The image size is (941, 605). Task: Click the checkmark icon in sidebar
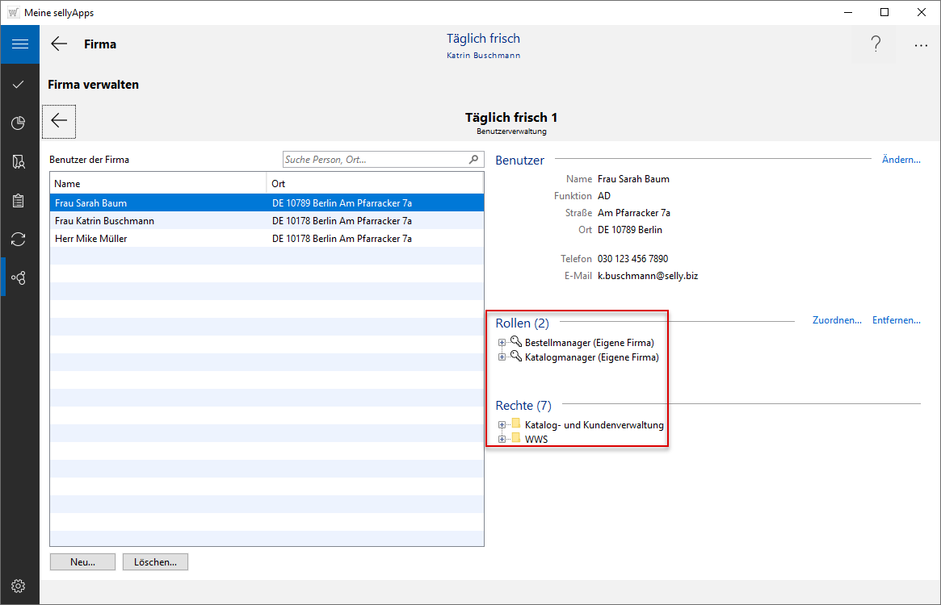[x=19, y=84]
